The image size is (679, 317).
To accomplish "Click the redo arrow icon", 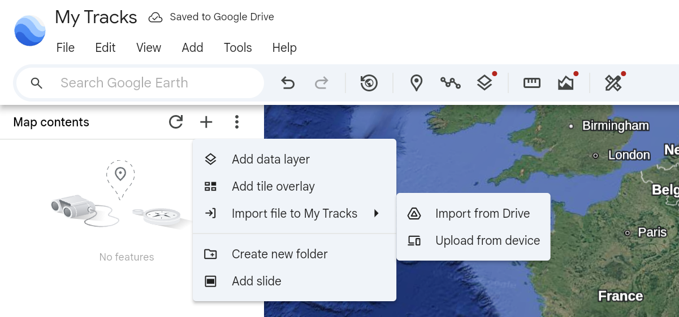I will coord(321,83).
